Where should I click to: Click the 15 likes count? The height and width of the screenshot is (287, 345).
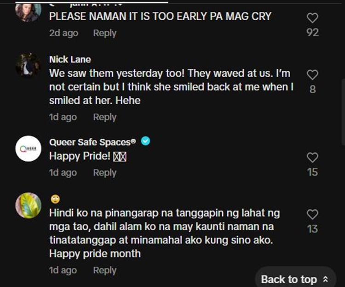312,172
